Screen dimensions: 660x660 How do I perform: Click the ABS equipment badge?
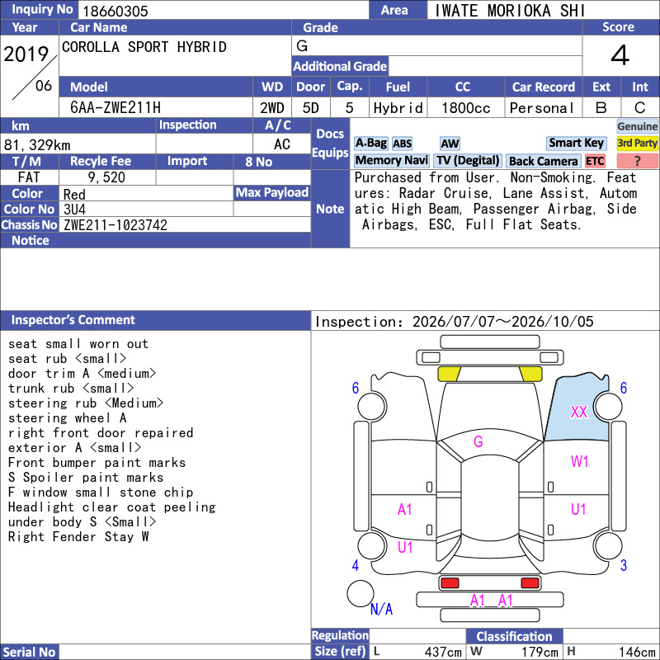tap(402, 144)
